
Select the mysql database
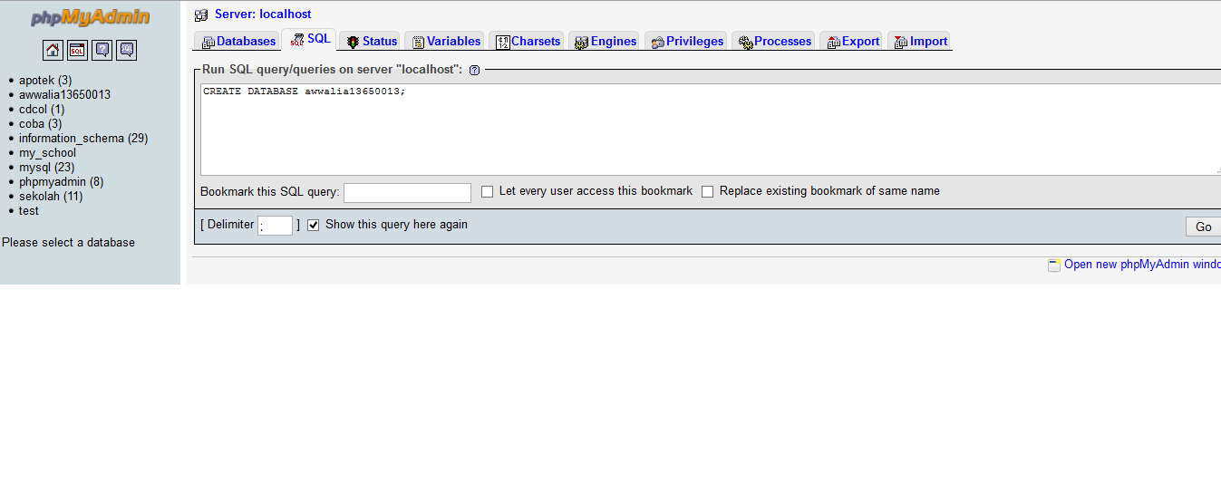tap(47, 167)
